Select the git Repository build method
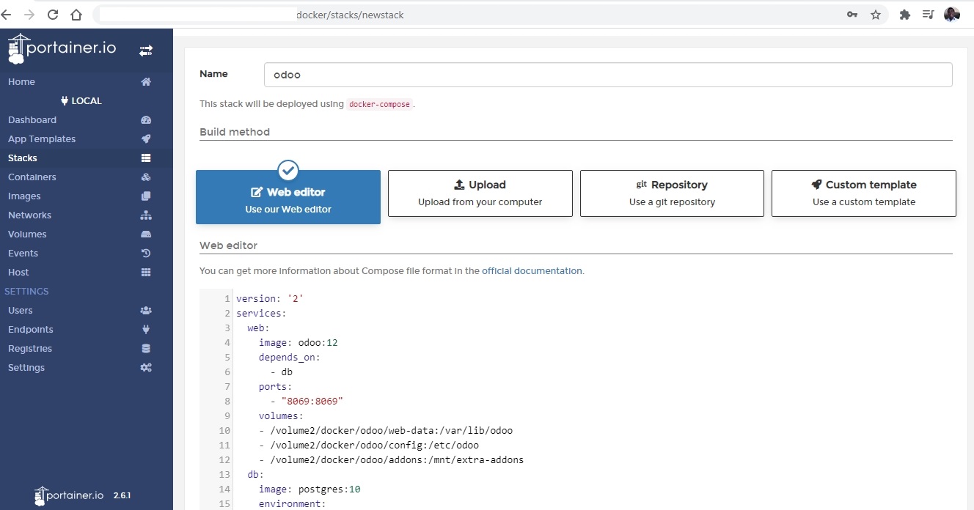This screenshot has height=510, width=974. [x=672, y=193]
